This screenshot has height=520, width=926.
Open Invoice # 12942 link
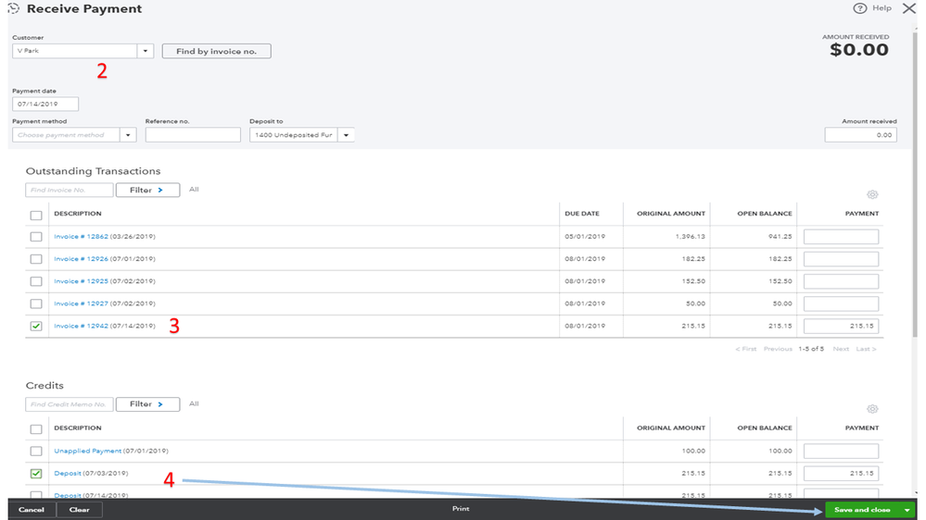tap(81, 326)
